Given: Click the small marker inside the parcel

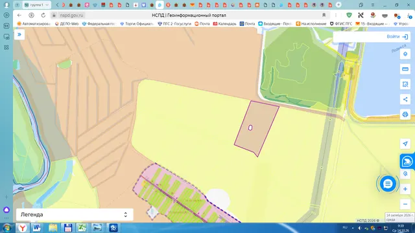Looking at the screenshot, I should click(x=250, y=128).
